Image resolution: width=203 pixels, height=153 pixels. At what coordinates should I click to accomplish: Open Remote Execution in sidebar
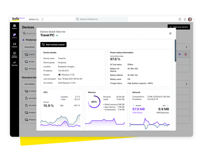tap(14, 55)
